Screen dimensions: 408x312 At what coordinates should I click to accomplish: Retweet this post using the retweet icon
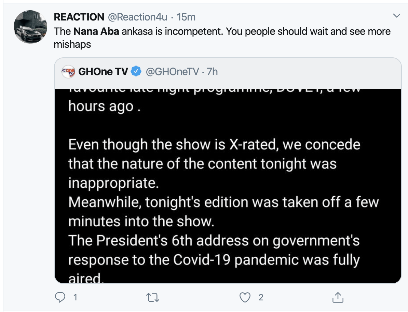tap(153, 297)
